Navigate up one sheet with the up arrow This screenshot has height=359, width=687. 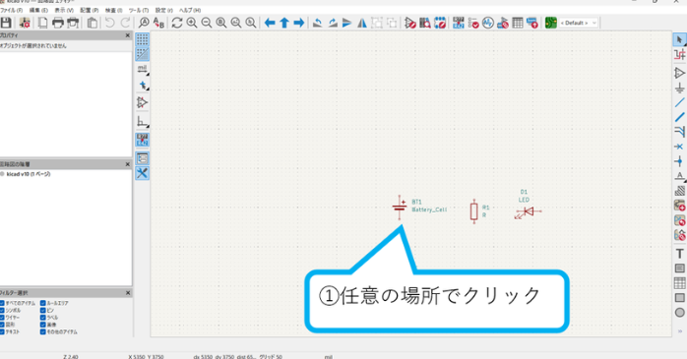(284, 23)
